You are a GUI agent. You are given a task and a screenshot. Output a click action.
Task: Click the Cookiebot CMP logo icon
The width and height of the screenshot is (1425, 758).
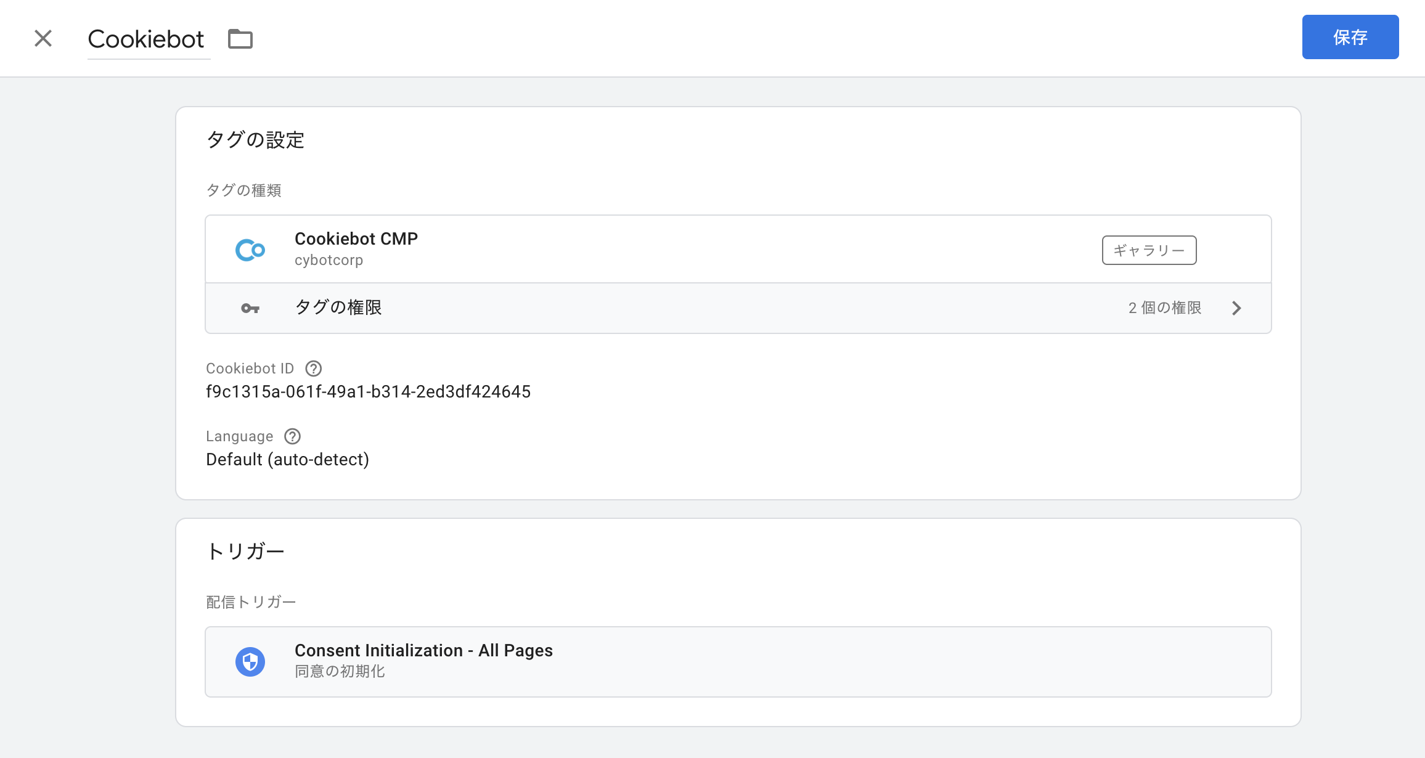[x=250, y=250]
